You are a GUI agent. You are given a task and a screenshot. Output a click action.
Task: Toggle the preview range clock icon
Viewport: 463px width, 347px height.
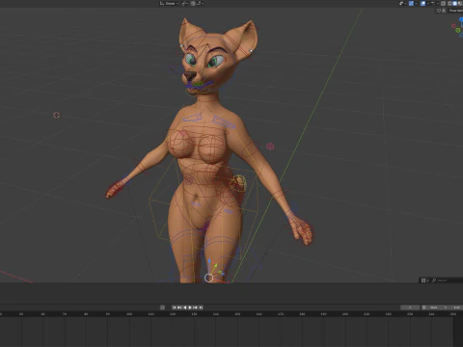pyautogui.click(x=424, y=307)
